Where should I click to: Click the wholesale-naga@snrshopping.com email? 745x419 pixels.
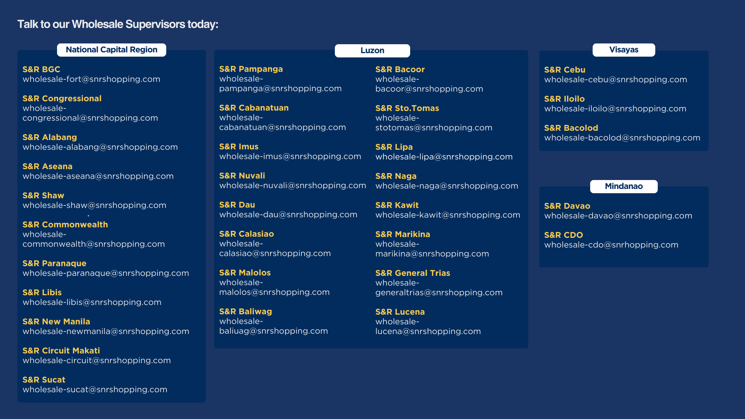[447, 186]
